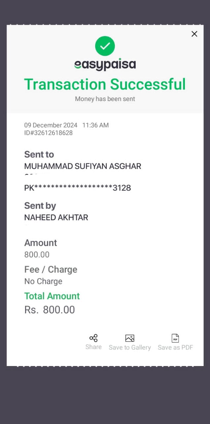210x424 pixels.
Task: Tap the green Total Amount label
Action: [52, 296]
